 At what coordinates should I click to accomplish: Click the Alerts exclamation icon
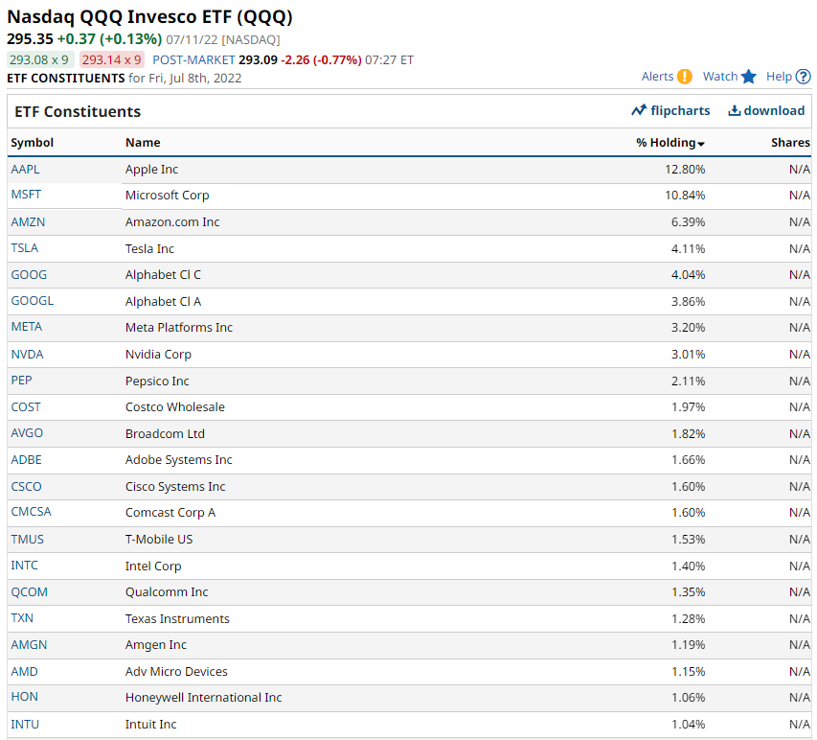[684, 77]
